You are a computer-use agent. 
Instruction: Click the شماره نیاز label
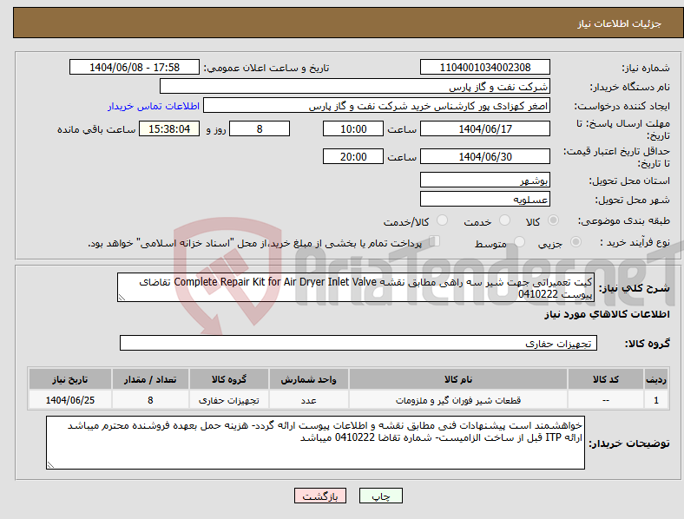(646, 68)
